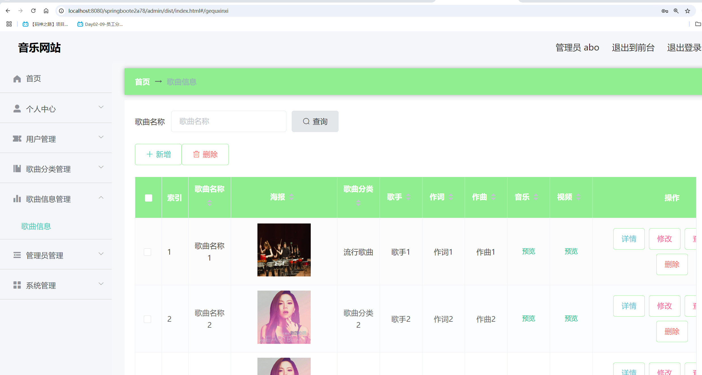Select the 首页 home icon in sidebar

[x=17, y=78]
